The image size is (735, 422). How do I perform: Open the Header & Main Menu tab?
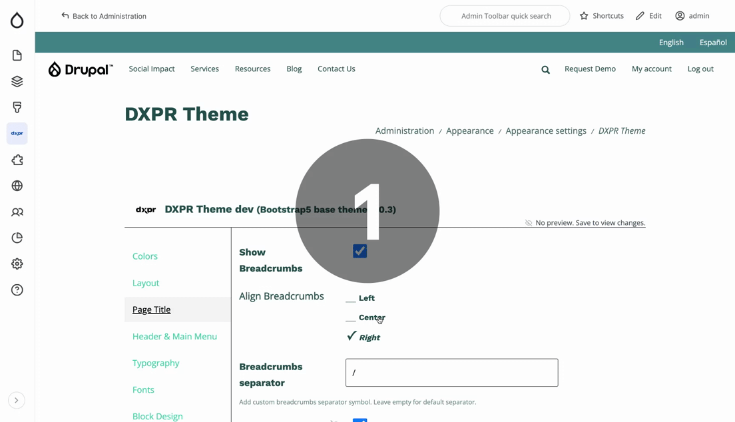[174, 336]
